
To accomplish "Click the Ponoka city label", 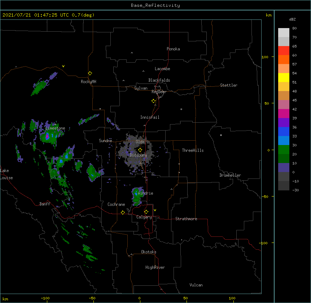I will tap(173, 49).
